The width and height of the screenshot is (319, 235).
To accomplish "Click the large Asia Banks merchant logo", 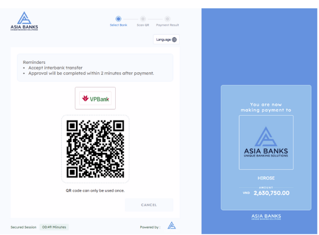I will [x=266, y=142].
